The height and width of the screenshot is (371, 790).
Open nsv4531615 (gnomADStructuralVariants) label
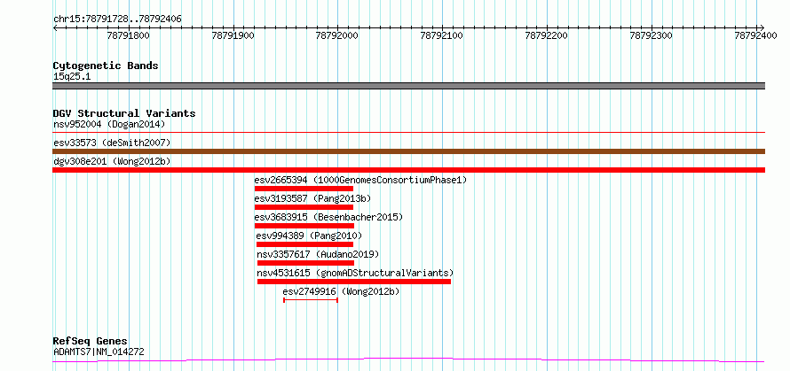coord(356,273)
